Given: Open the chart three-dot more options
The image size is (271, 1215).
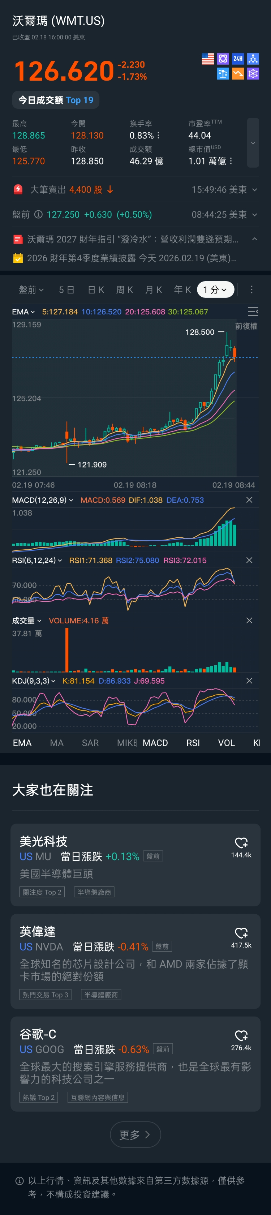Looking at the screenshot, I should point(251,289).
